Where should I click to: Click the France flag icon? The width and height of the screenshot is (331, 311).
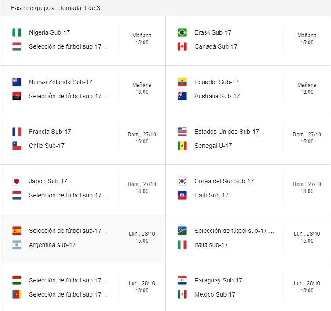tap(17, 132)
